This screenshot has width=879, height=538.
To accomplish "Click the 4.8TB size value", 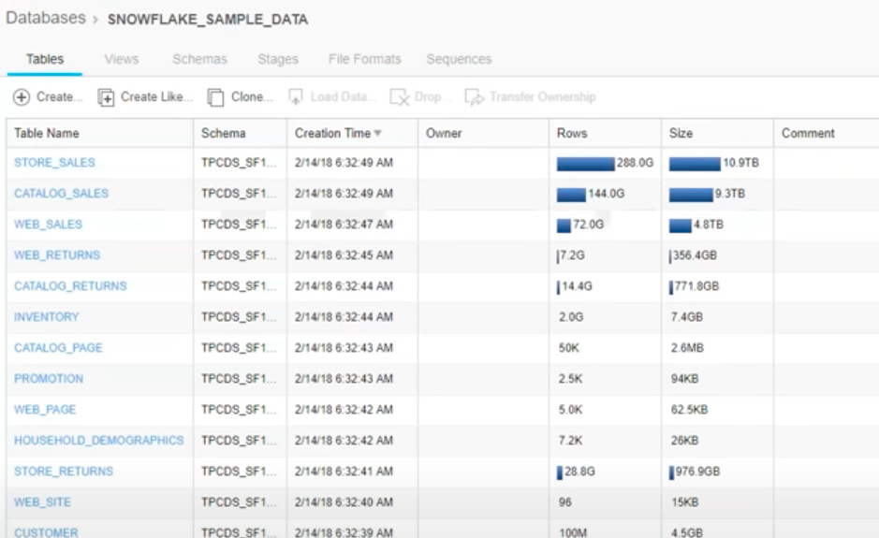I will click(x=709, y=225).
